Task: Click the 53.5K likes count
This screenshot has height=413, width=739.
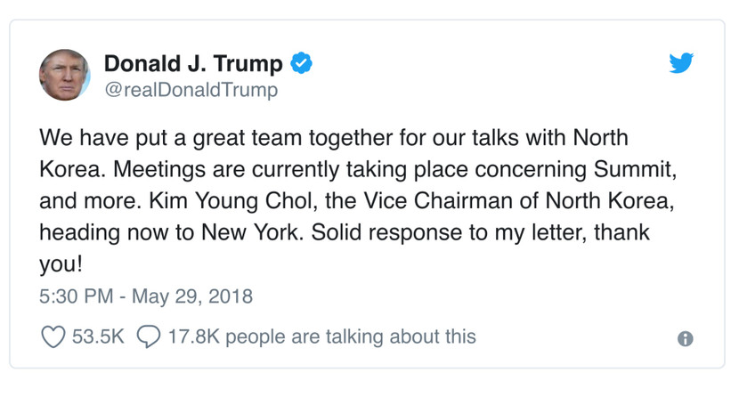Action: tap(98, 337)
